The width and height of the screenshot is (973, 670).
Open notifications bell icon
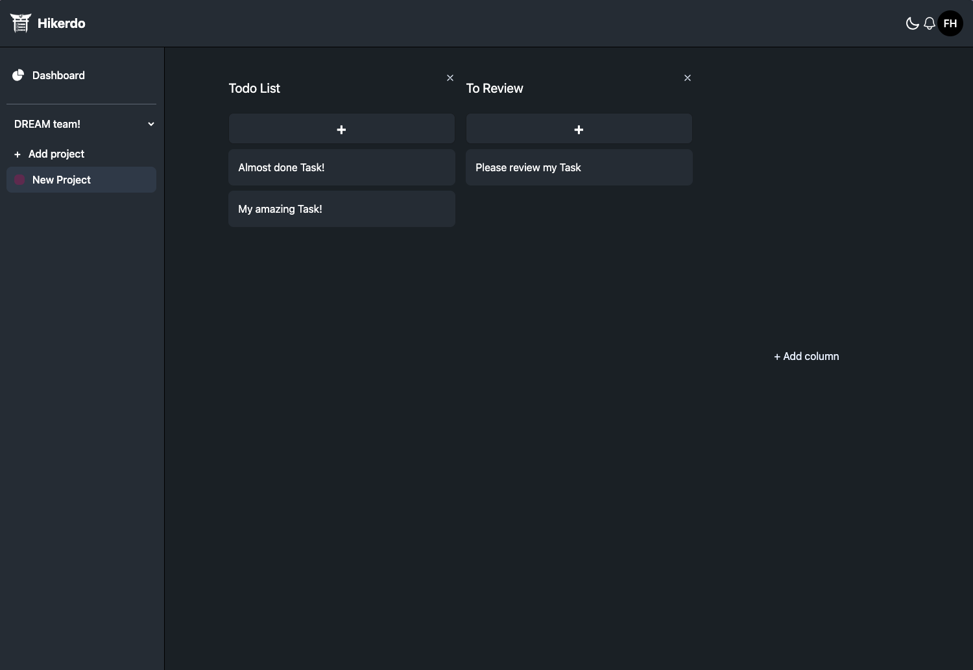point(930,23)
